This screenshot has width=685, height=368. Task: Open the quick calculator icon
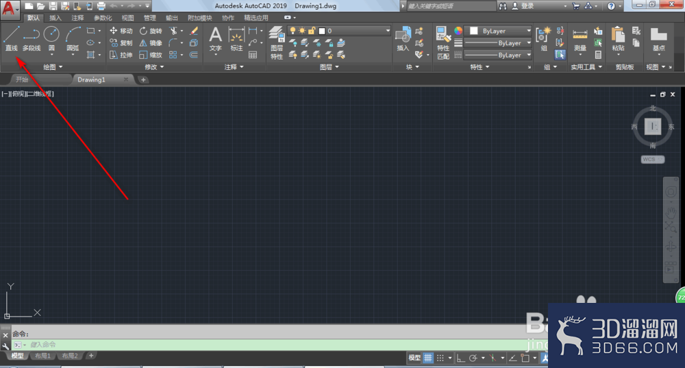(598, 55)
